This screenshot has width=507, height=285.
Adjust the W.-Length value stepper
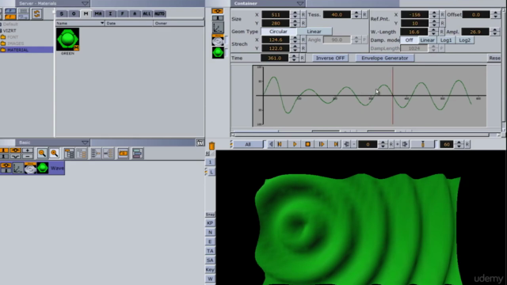click(434, 32)
